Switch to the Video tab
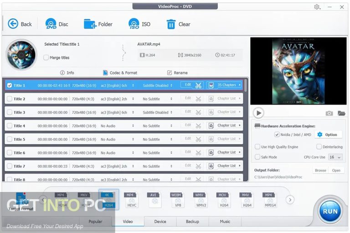Image resolution: width=350 pixels, height=233 pixels. 128,222
